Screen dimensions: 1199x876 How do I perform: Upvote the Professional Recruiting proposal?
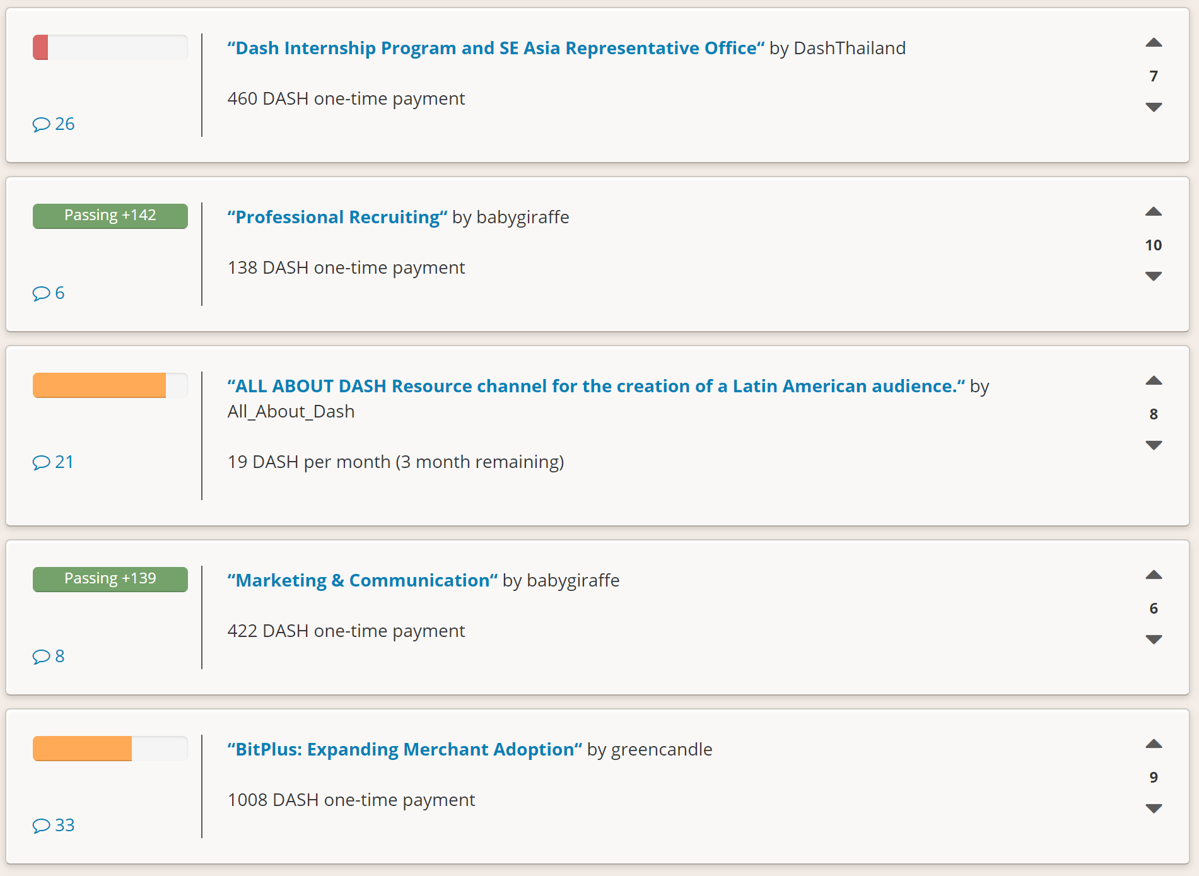point(1154,212)
